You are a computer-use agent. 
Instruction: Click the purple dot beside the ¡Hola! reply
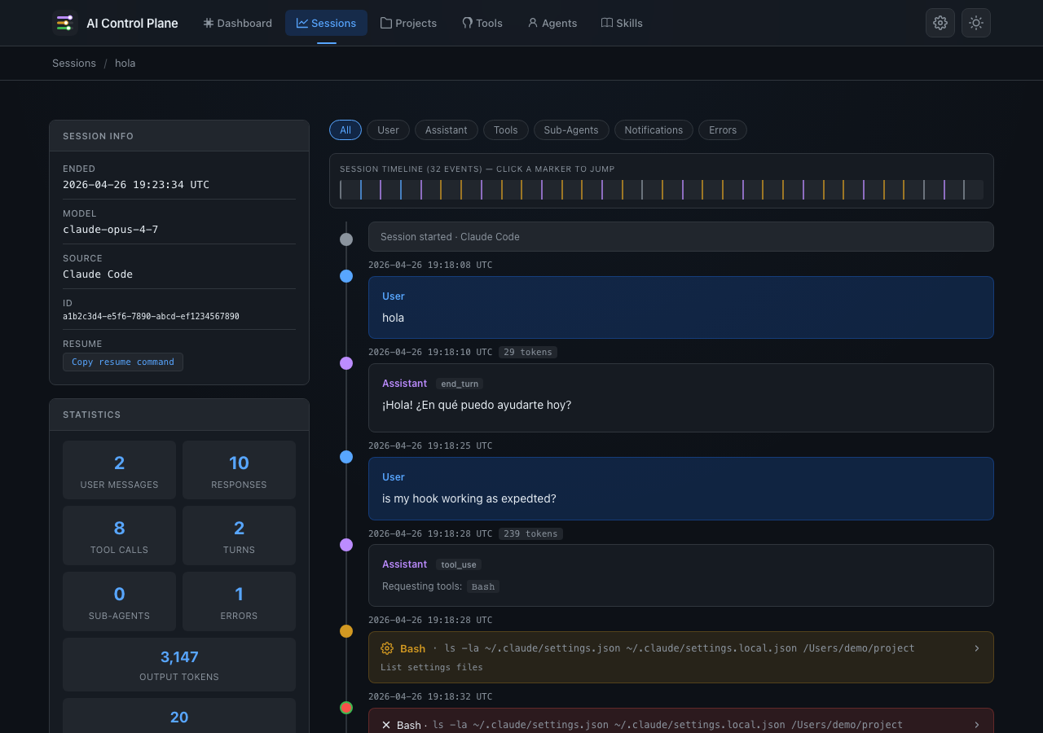[346, 363]
